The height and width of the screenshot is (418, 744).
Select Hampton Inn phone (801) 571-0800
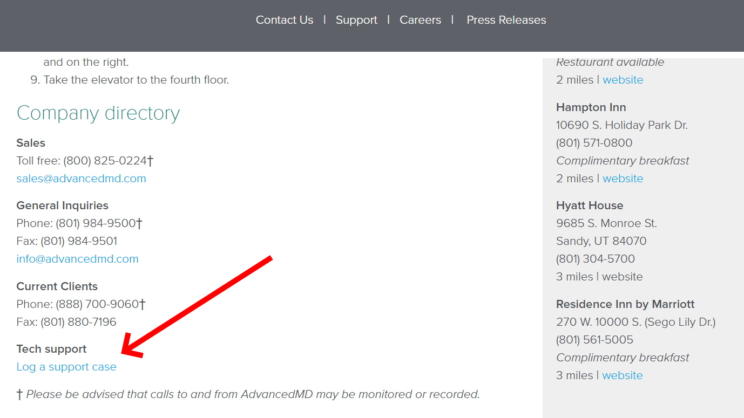[594, 143]
